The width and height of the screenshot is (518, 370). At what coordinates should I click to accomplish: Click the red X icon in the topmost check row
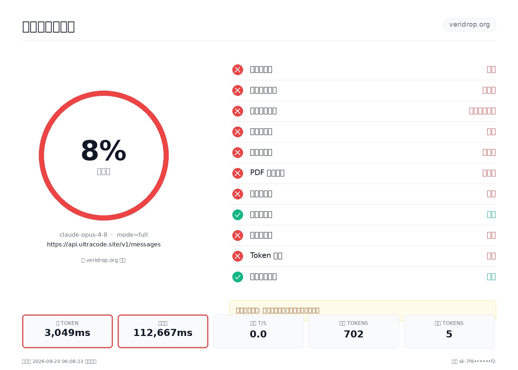238,70
